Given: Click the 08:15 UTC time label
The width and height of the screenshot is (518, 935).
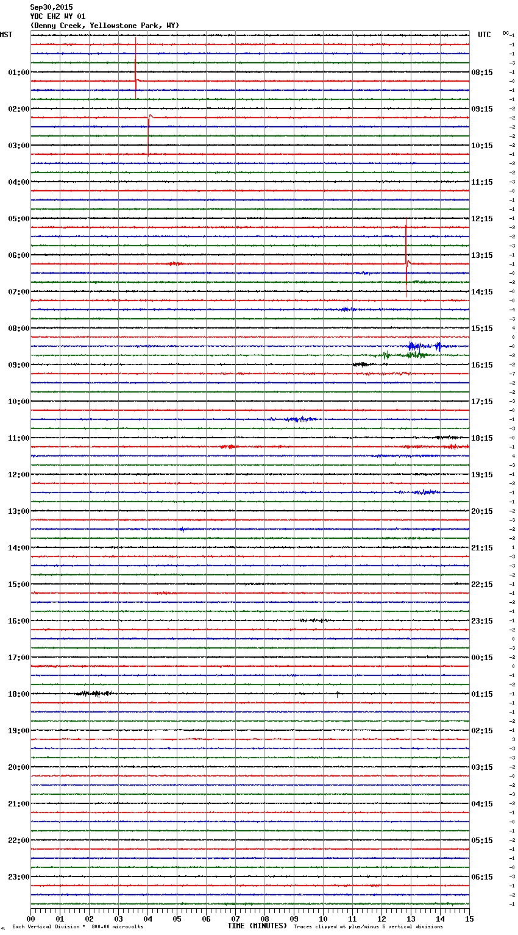Looking at the screenshot, I should click(482, 73).
